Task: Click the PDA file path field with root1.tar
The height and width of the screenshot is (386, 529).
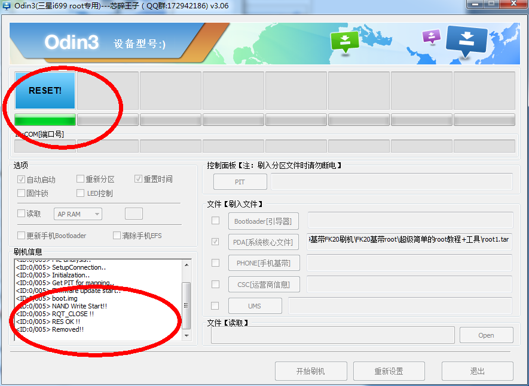Action: tap(409, 242)
